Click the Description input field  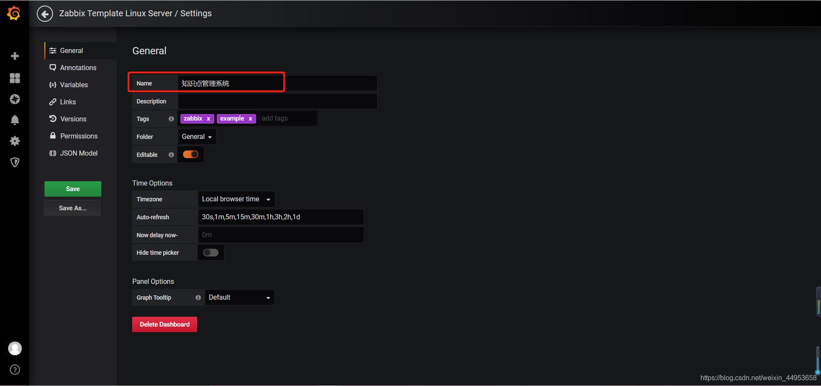pyautogui.click(x=277, y=101)
